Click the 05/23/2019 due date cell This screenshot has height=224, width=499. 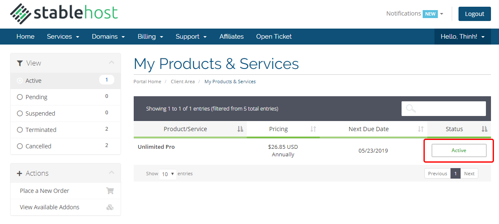(373, 151)
